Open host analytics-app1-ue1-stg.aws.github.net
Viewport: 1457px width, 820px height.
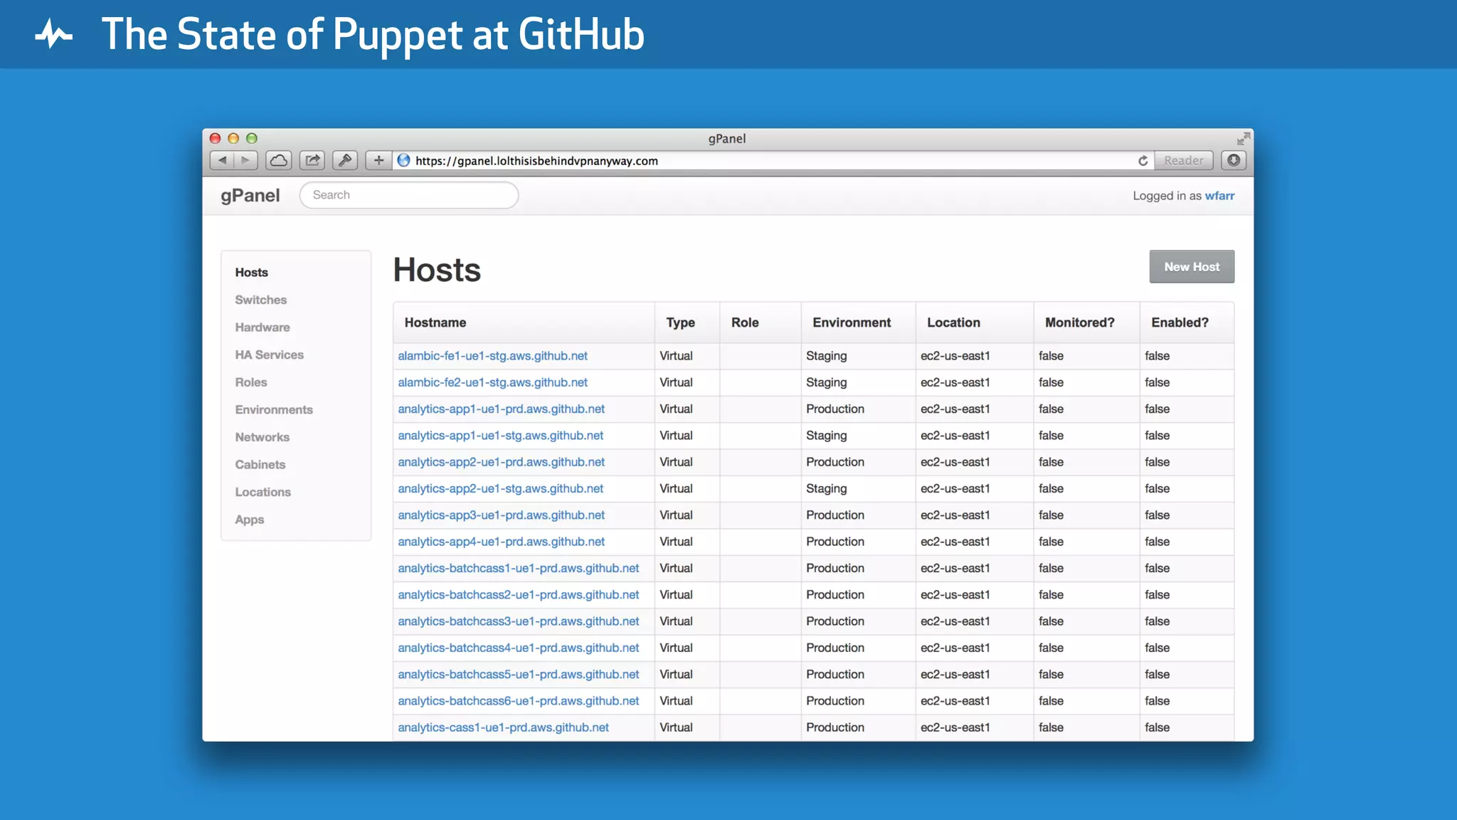point(500,436)
